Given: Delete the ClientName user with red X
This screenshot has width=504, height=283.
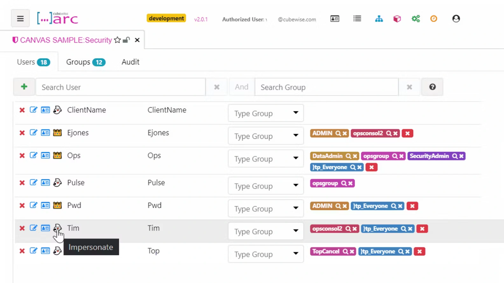Looking at the screenshot, I should click(22, 110).
